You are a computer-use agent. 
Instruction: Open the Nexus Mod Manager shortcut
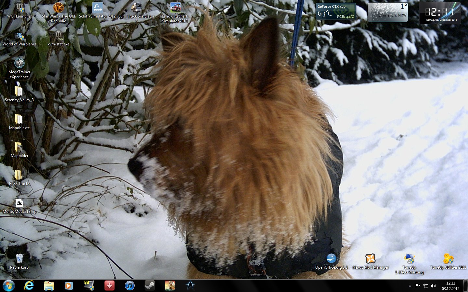click(x=370, y=259)
